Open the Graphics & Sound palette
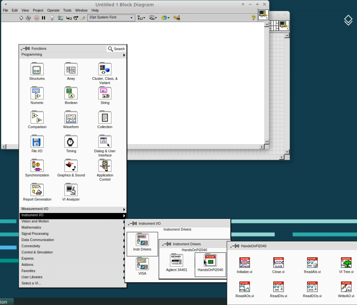The height and width of the screenshot is (305, 357). 71,166
